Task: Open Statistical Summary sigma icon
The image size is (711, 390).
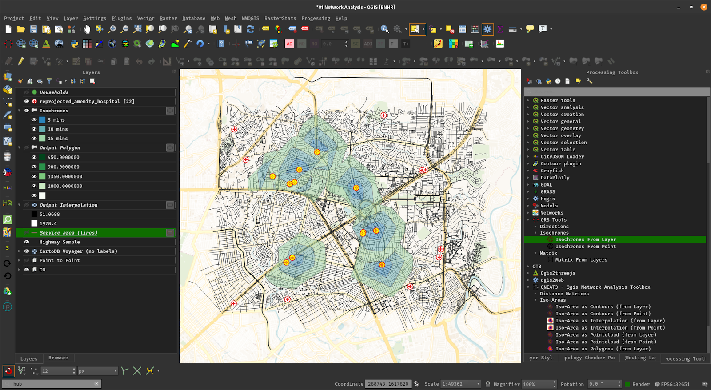Action: click(x=500, y=29)
